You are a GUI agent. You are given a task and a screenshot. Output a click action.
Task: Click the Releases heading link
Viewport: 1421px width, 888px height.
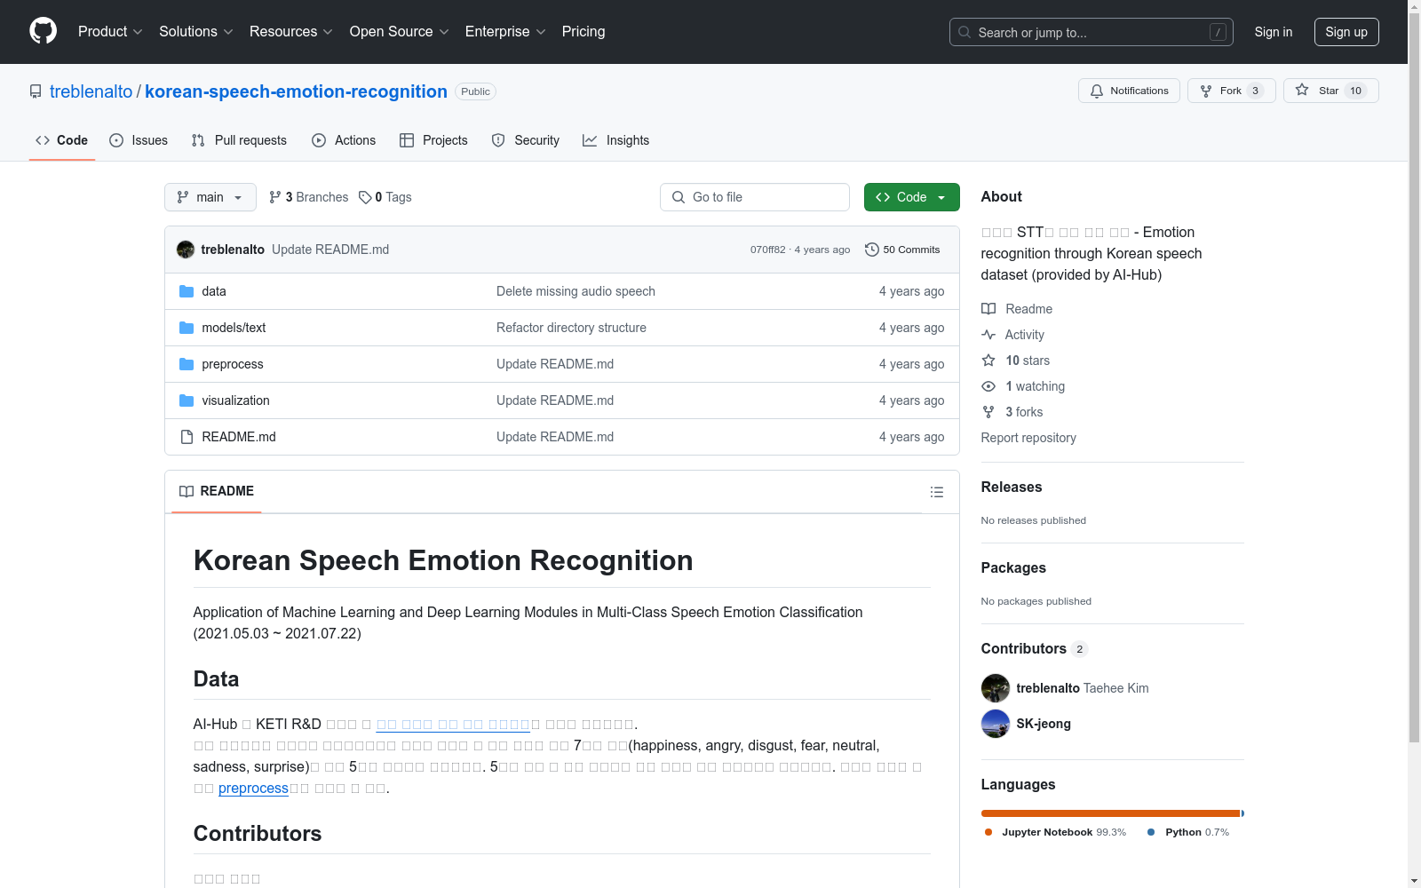[x=1012, y=487]
